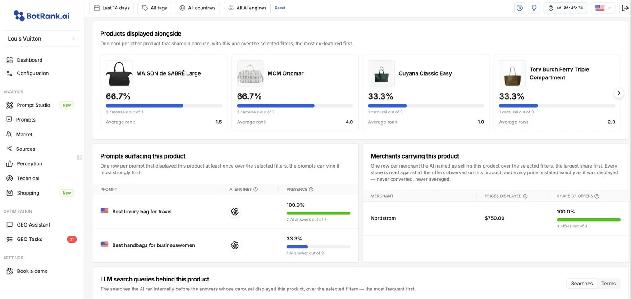Screen dimensions: 631x299
Task: Click the Book a demo calendar icon
Action: [x=9, y=271]
